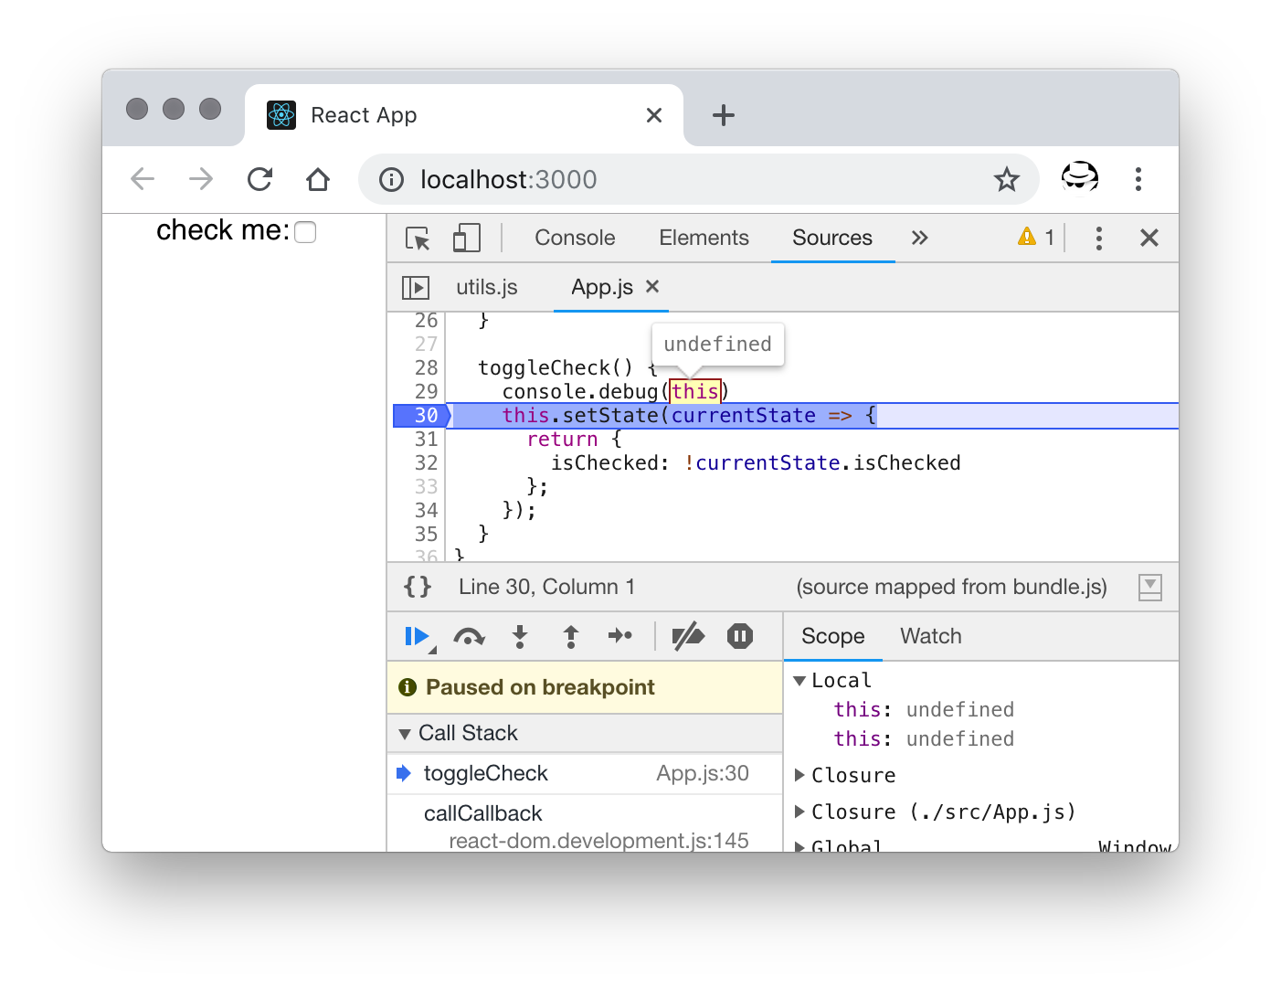The image size is (1281, 987).
Task: Select the App.js file tab
Action: [x=602, y=287]
